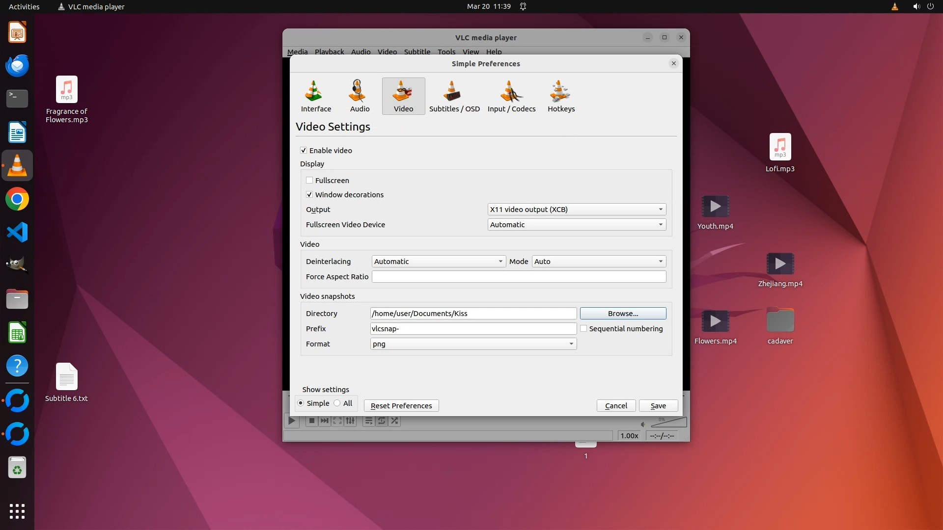943x530 pixels.
Task: Open the Deinterlacing dropdown
Action: pos(438,262)
